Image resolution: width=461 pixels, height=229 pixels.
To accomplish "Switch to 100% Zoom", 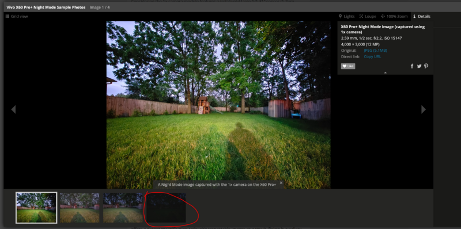I will [394, 17].
